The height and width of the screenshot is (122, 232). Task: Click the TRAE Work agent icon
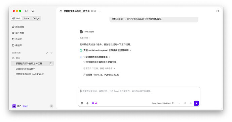click(81, 32)
